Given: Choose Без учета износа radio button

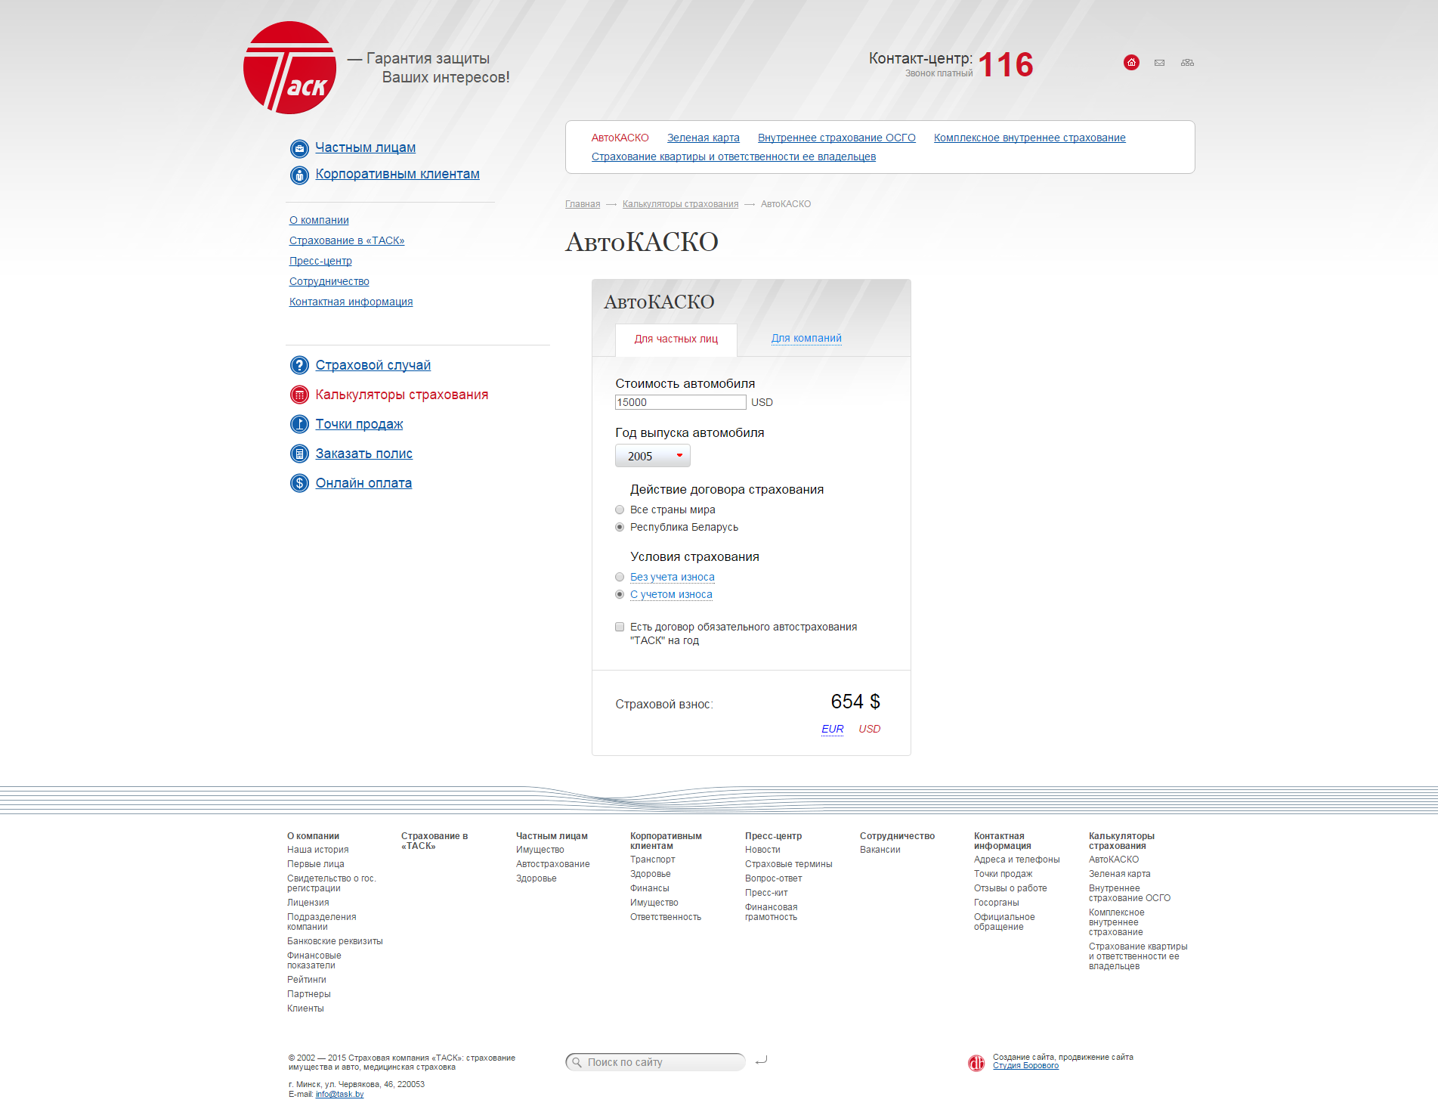Looking at the screenshot, I should coord(620,577).
